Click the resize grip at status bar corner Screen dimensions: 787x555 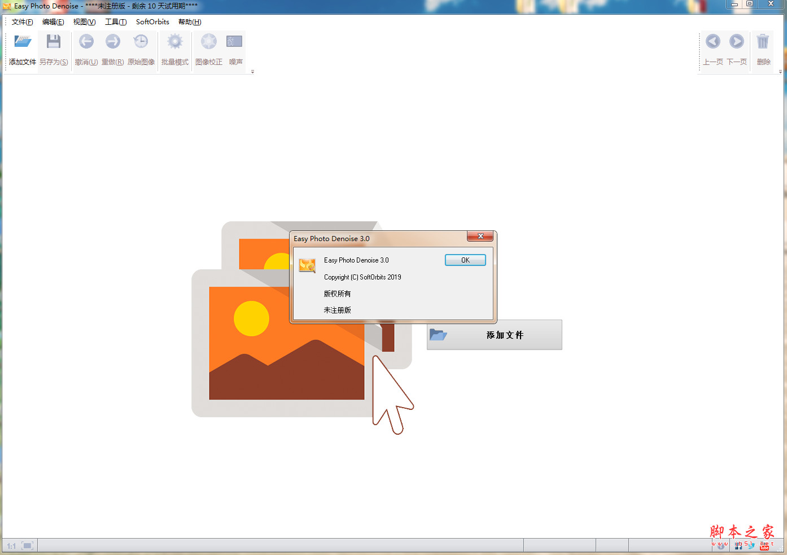781,549
